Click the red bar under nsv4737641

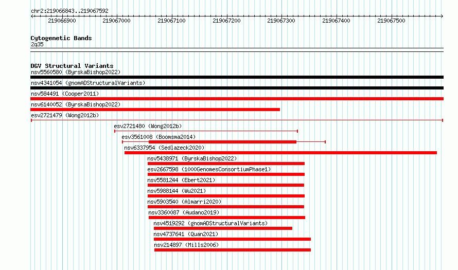pyautogui.click(x=232, y=239)
